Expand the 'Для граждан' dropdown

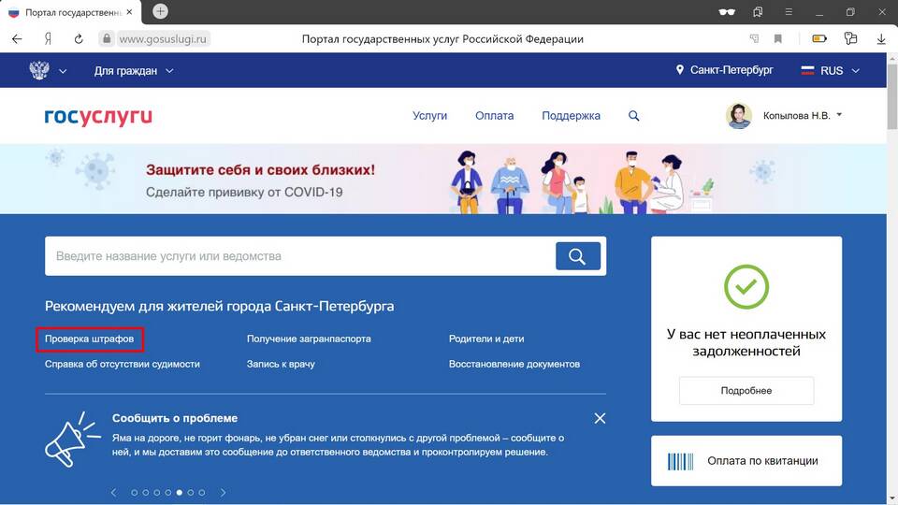click(134, 71)
